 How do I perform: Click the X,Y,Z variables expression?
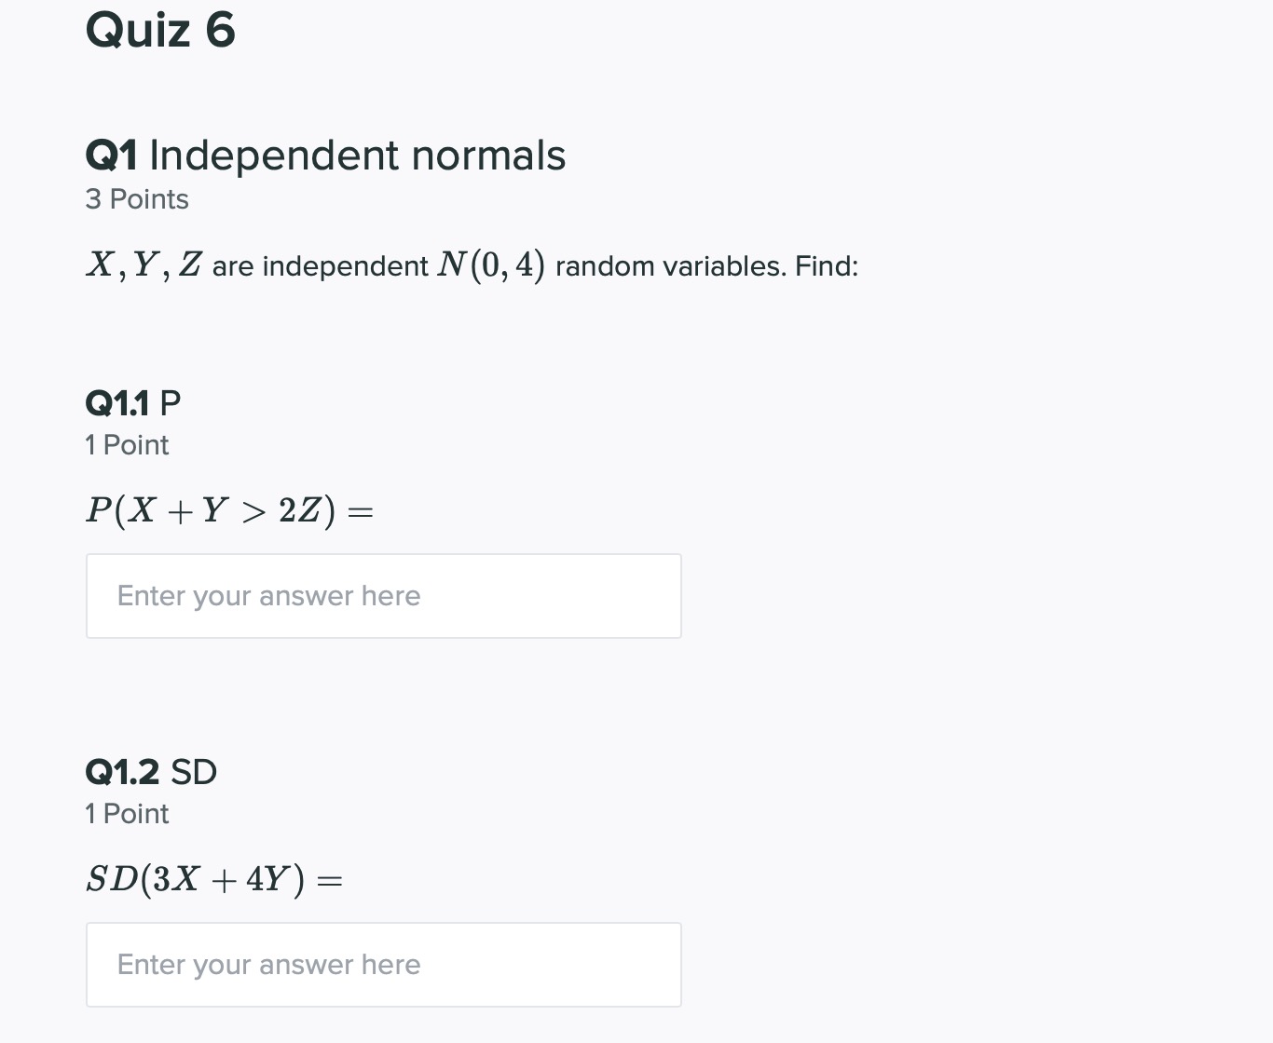click(x=144, y=265)
